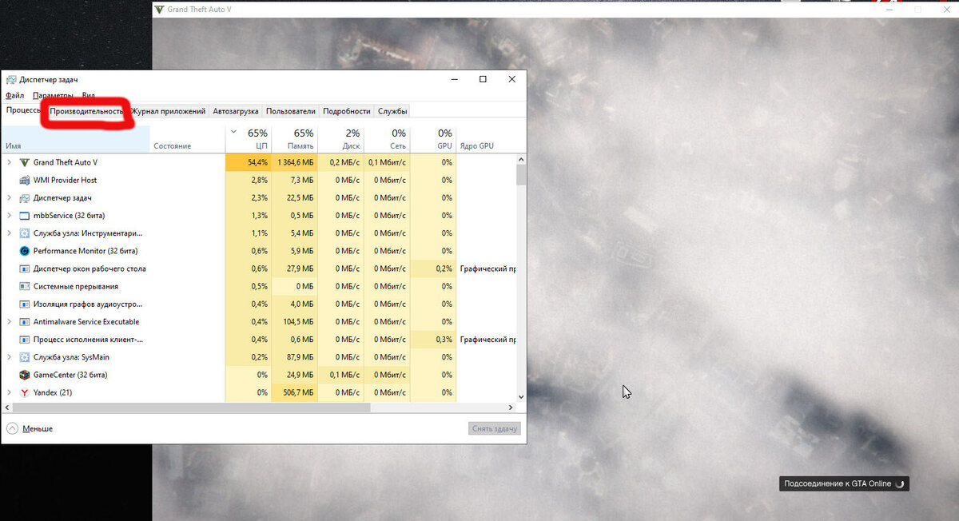This screenshot has height=521, width=959.
Task: Expand the Antimalware Service Executable group
Action: (x=9, y=321)
